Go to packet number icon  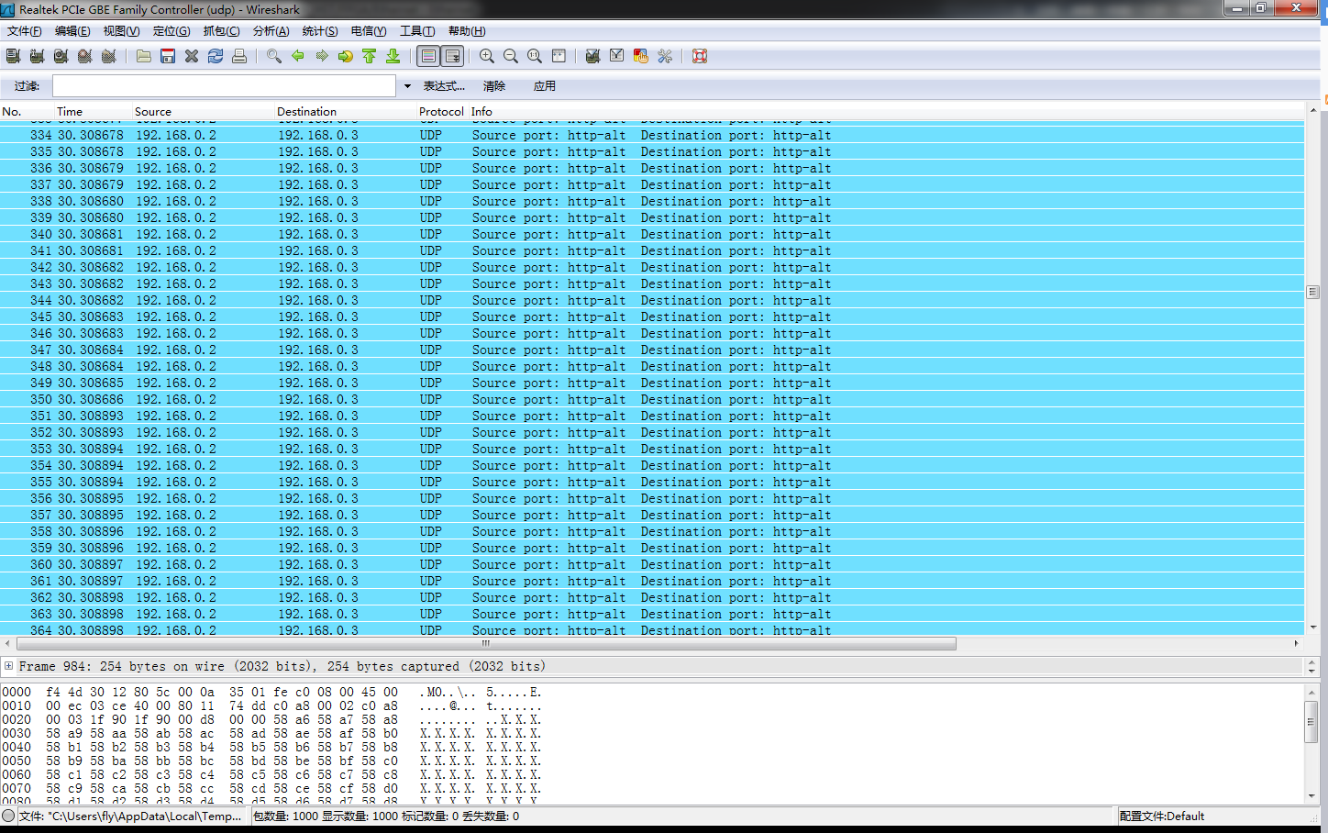click(346, 56)
